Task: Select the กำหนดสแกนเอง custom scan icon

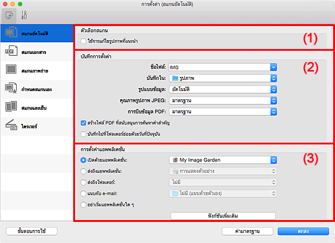Action: [x=11, y=88]
